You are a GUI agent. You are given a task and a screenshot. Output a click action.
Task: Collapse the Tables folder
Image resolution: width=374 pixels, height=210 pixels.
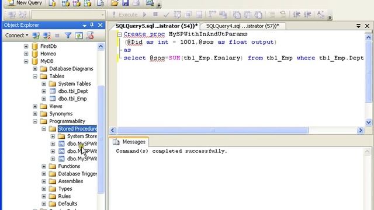coord(35,76)
